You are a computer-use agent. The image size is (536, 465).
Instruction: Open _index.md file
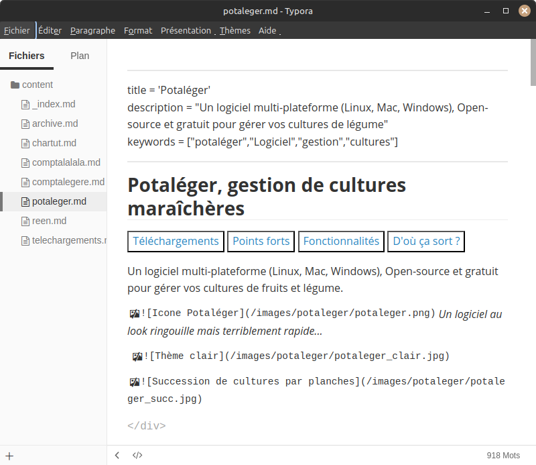(x=54, y=104)
